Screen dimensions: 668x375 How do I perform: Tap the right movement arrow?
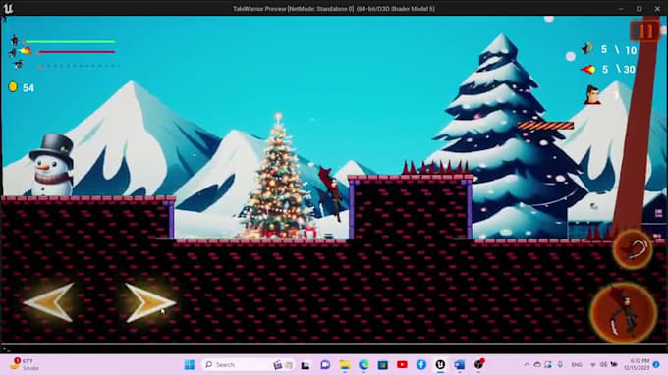pyautogui.click(x=150, y=302)
